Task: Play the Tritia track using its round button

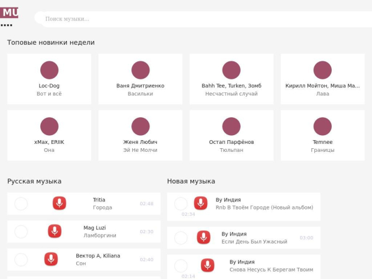Action: coord(21,204)
